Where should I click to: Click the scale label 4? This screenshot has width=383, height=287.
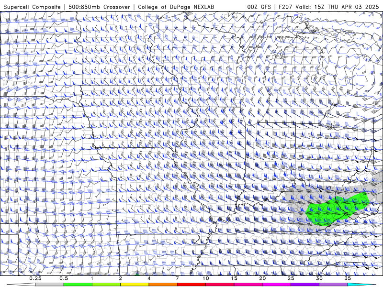(x=149, y=278)
